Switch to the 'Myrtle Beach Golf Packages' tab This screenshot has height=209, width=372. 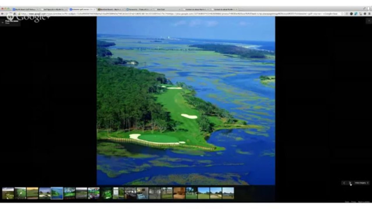point(26,9)
